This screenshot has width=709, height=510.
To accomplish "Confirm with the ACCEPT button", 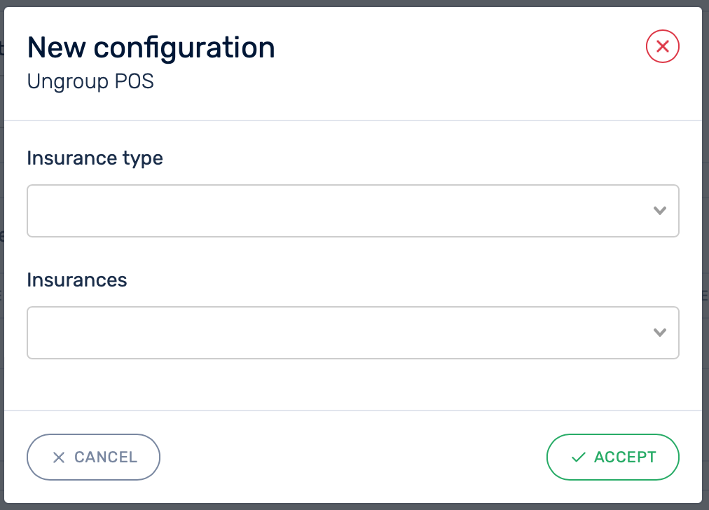I will (612, 457).
